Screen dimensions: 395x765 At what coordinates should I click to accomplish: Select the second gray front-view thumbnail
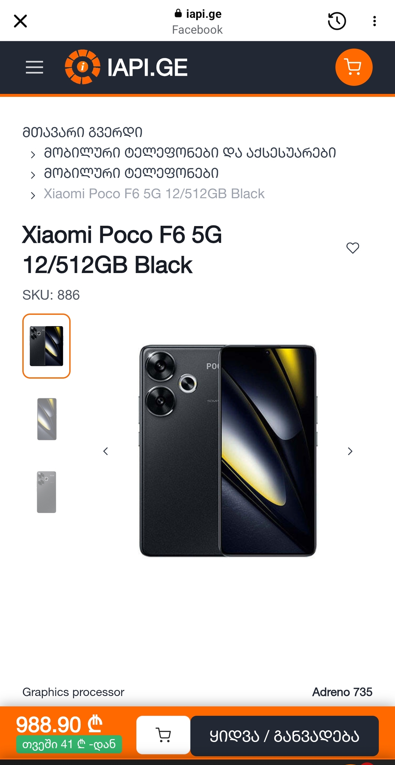pyautogui.click(x=47, y=419)
